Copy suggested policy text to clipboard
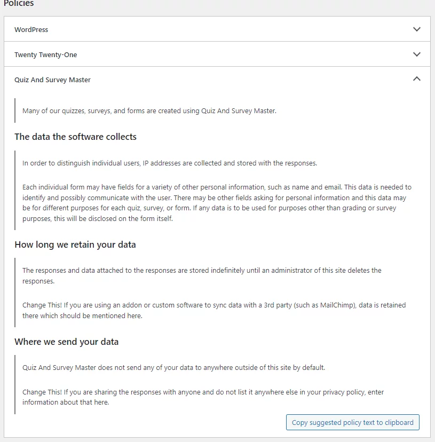This screenshot has height=442, width=435. click(352, 422)
